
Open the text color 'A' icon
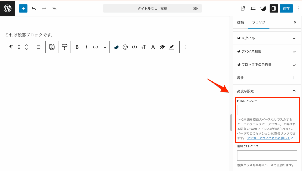[153, 47]
